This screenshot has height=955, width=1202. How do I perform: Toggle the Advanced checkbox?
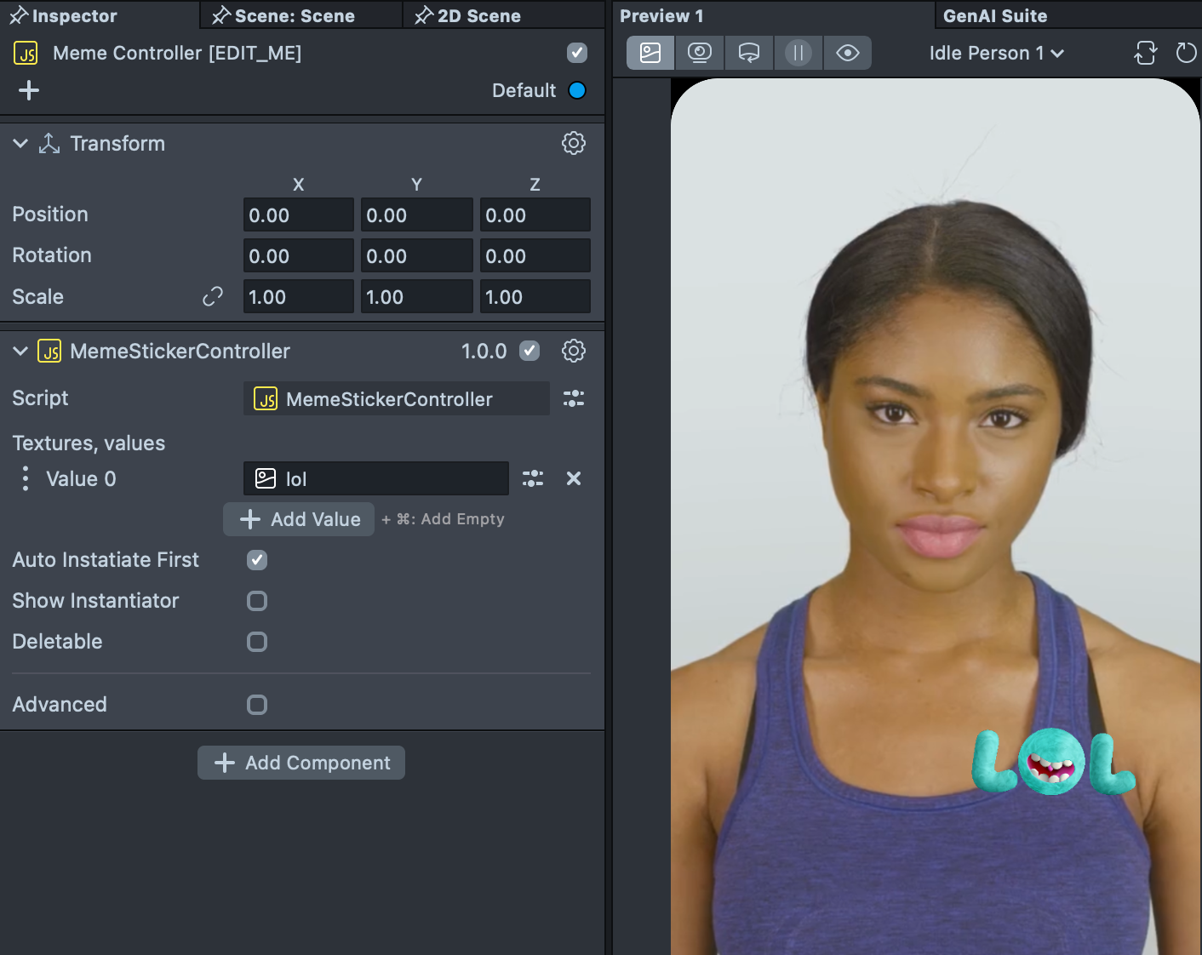[257, 705]
